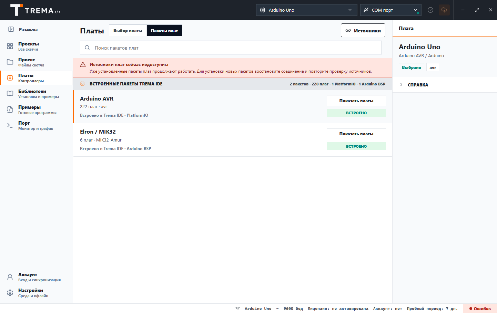Open Аккаунт Вход и синхронизация item

point(36,277)
